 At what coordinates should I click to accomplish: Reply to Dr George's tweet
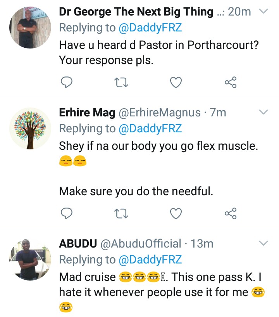(x=67, y=82)
